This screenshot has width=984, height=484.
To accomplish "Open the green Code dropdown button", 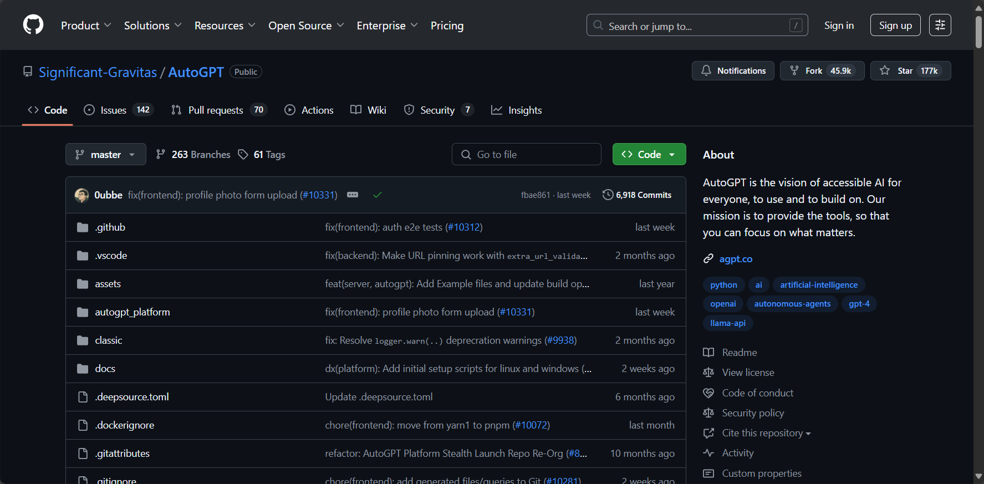I will coord(649,154).
